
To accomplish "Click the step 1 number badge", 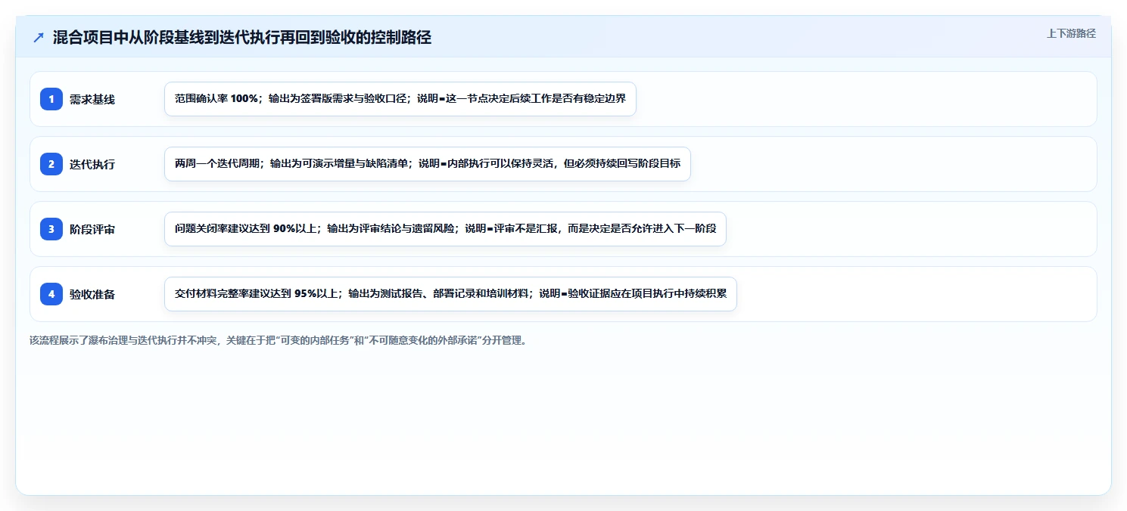I will tap(51, 99).
